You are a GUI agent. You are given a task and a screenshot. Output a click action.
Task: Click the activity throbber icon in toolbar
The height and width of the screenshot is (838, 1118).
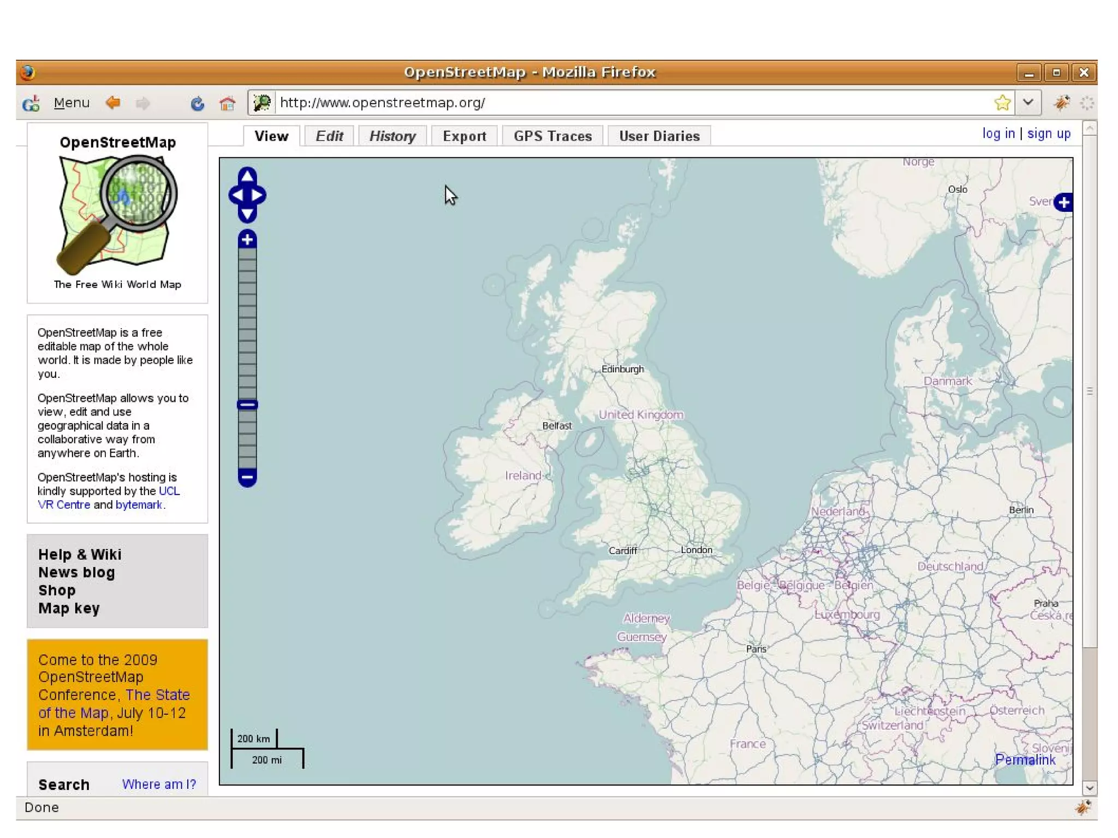click(x=1086, y=103)
